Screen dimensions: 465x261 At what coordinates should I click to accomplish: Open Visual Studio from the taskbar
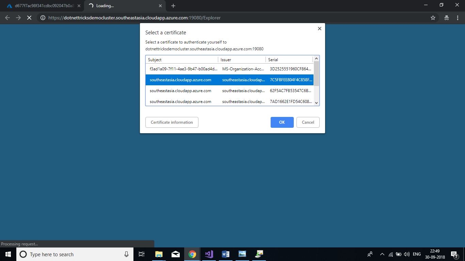point(209,254)
